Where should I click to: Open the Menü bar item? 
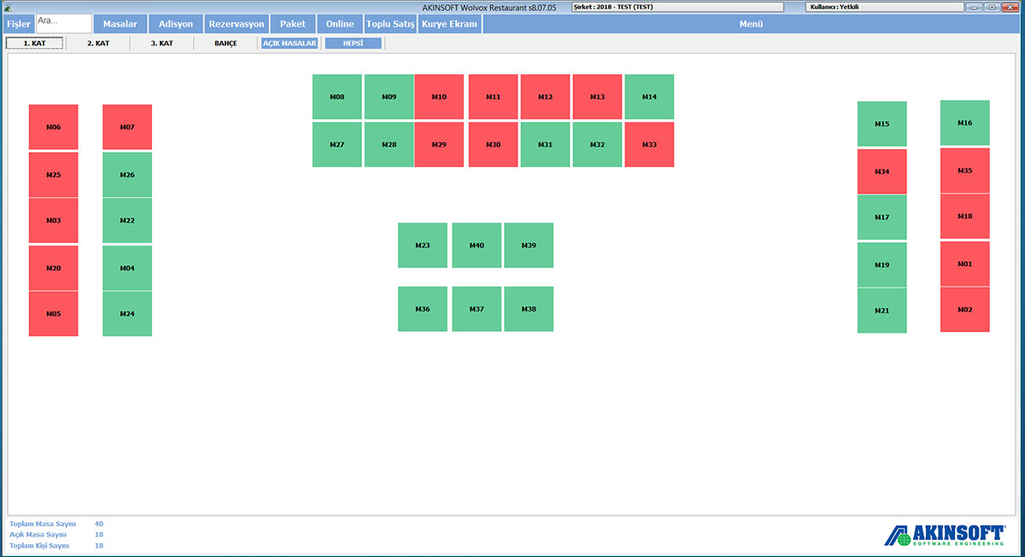tap(751, 24)
